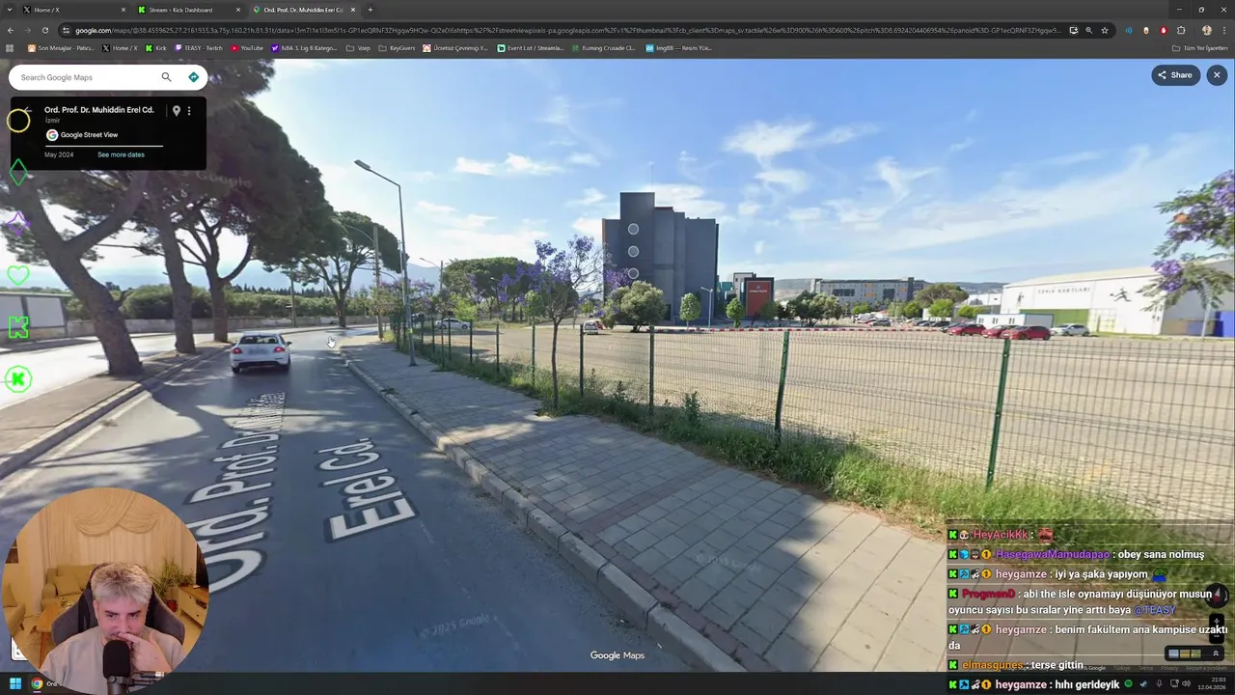
Task: Focus the 'Search Google Maps' input field
Action: pos(87,77)
